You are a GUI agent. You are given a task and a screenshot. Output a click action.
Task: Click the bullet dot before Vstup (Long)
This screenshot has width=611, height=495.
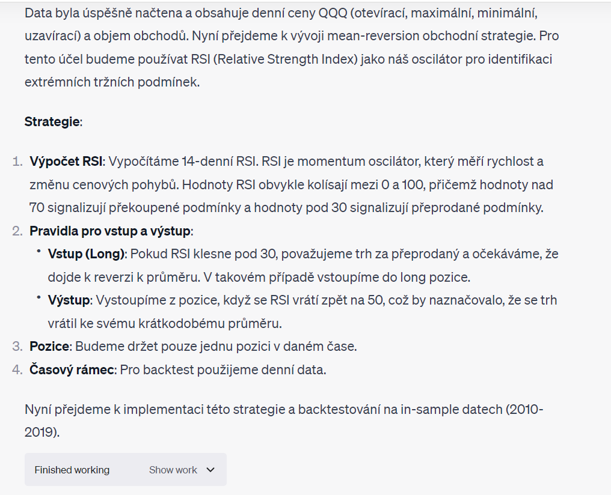tap(38, 252)
